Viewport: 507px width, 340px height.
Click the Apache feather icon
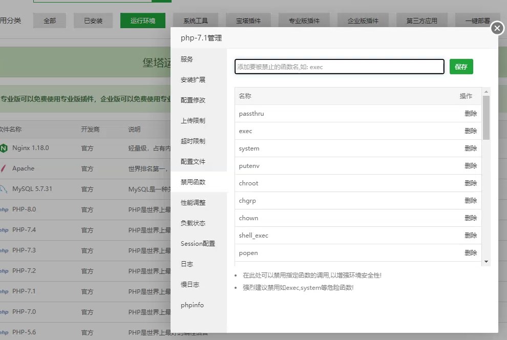[x=3, y=168]
